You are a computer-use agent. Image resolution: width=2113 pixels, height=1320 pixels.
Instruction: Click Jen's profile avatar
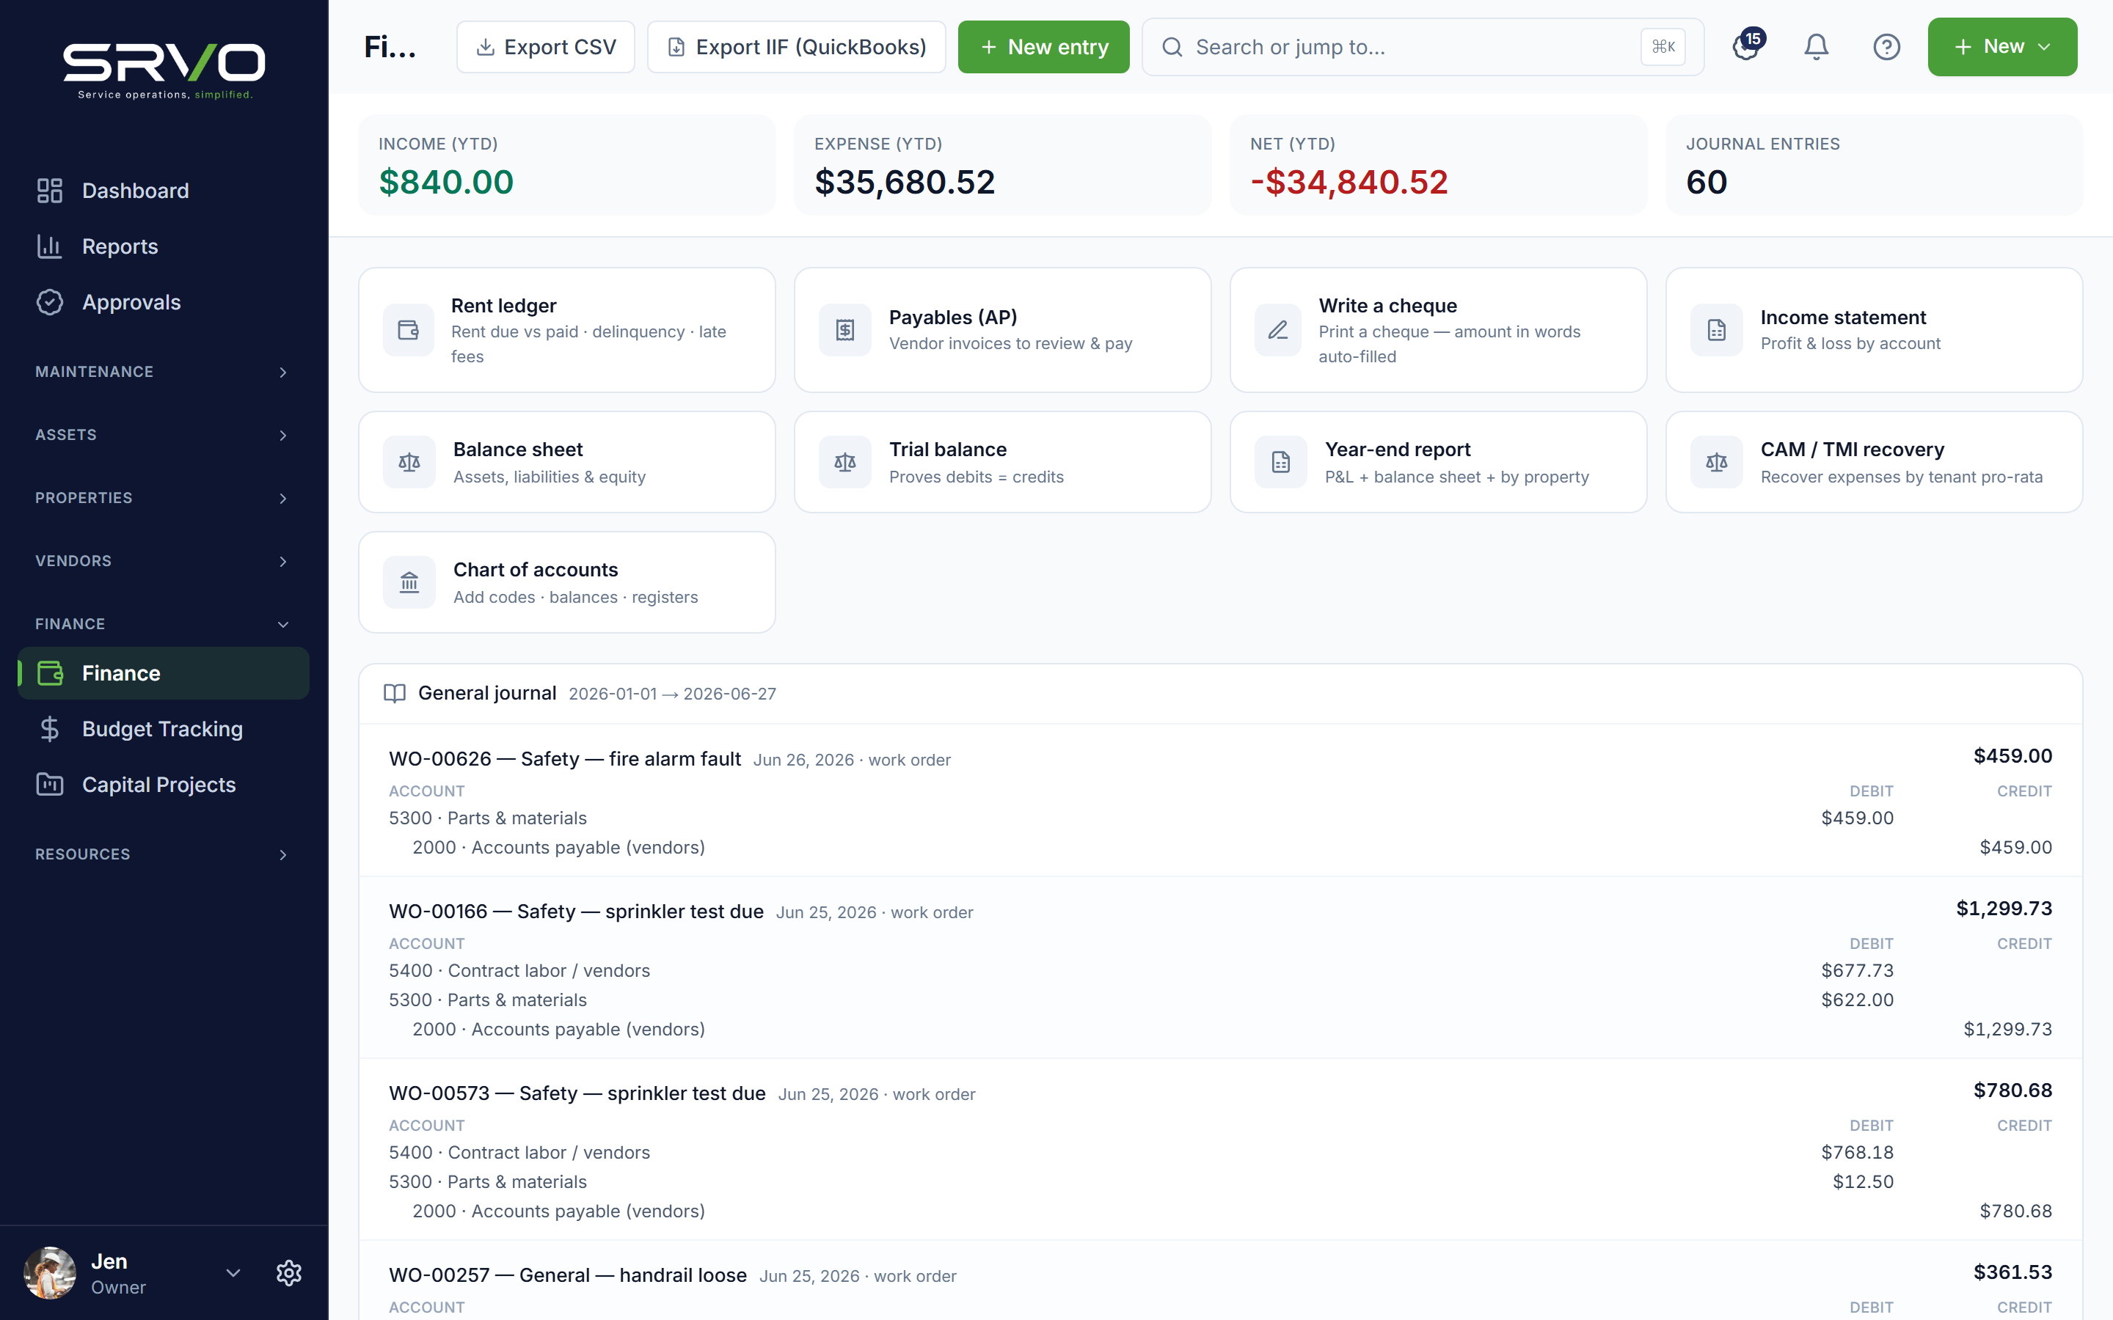pyautogui.click(x=50, y=1273)
